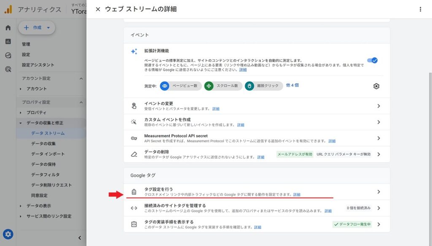Open the Explore icon in left rail
Screen dimensions: 432x246
tap(8, 55)
